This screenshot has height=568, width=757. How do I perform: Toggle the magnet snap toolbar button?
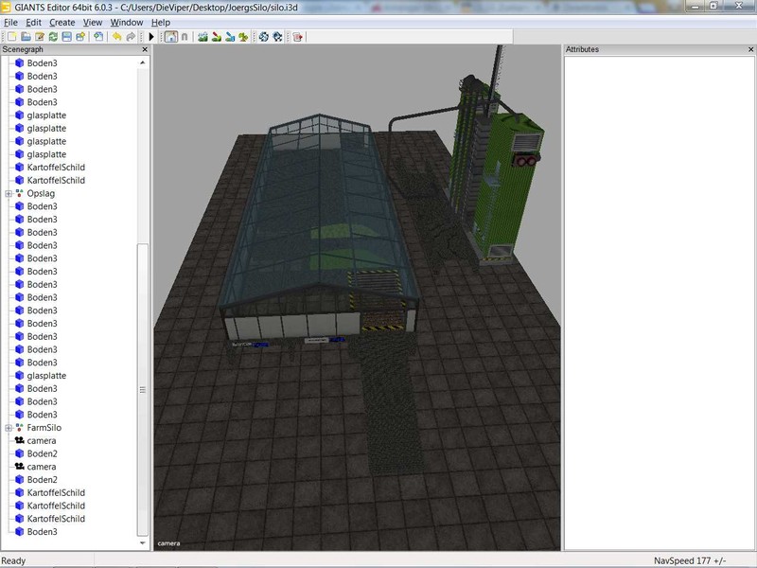point(185,37)
